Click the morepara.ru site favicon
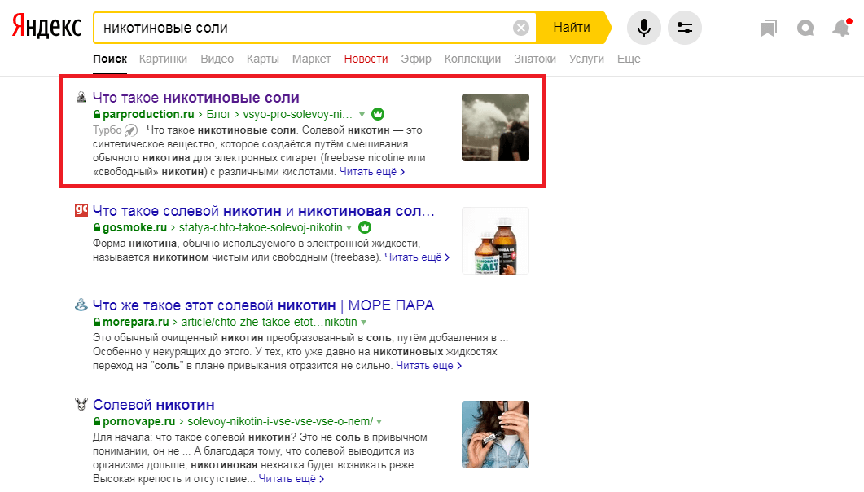Screen dimensions: 864x492 click(x=81, y=304)
